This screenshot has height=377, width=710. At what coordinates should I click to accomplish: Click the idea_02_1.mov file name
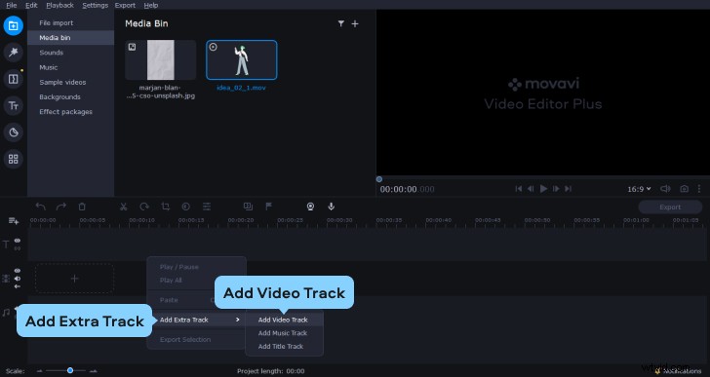point(241,88)
